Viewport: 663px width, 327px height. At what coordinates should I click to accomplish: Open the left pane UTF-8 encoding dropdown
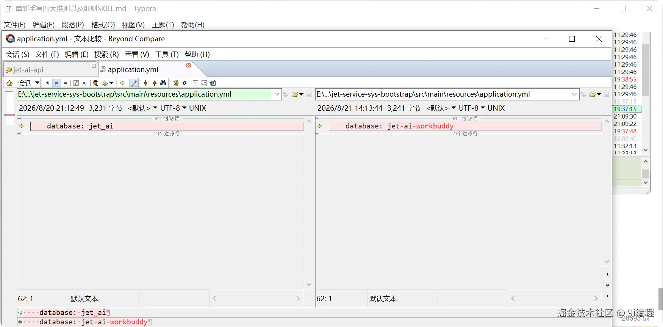pyautogui.click(x=173, y=108)
